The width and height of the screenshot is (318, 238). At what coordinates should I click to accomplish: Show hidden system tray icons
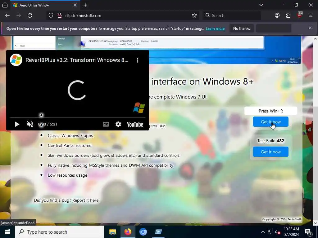[263, 232]
